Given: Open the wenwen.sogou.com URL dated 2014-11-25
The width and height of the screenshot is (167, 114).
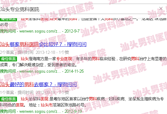Looking at the screenshot, I should 40,71.
